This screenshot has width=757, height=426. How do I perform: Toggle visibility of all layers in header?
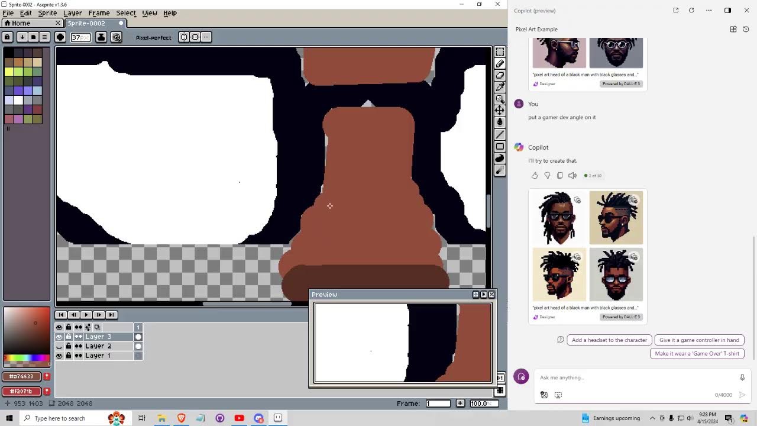point(59,327)
